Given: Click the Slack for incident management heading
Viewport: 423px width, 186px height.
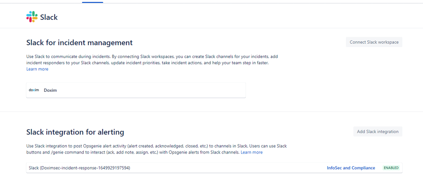Looking at the screenshot, I should coord(80,43).
